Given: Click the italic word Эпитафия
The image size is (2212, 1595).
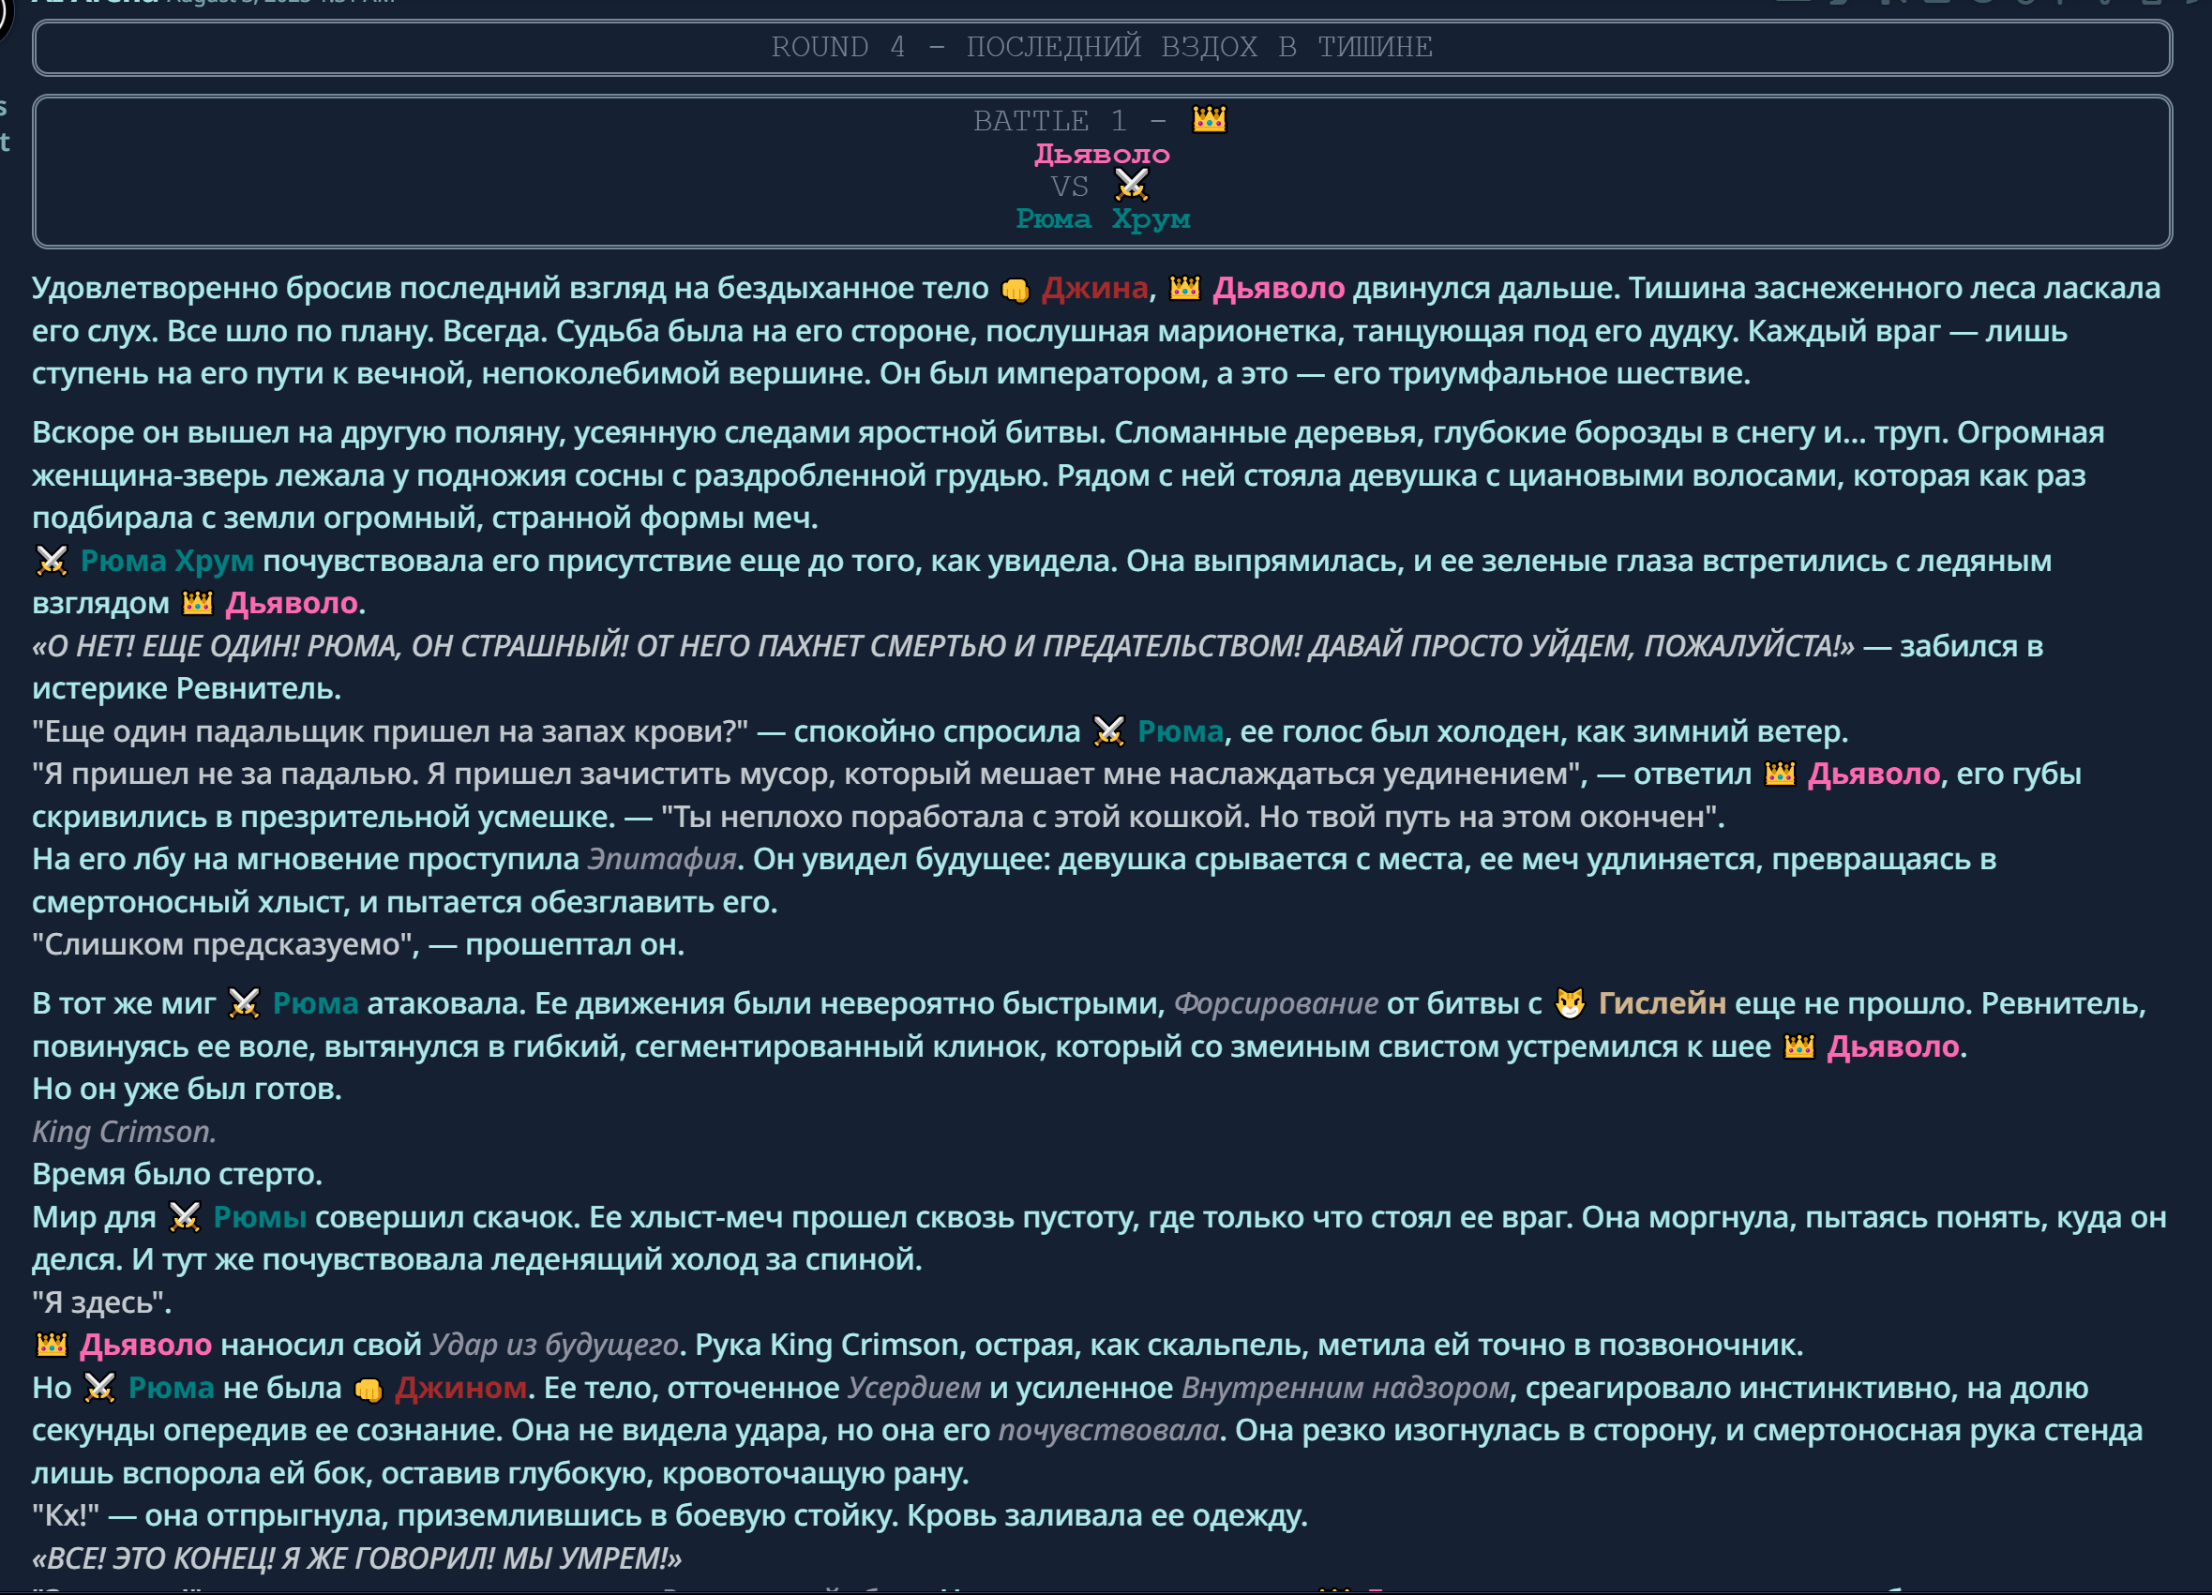Looking at the screenshot, I should click(x=661, y=859).
